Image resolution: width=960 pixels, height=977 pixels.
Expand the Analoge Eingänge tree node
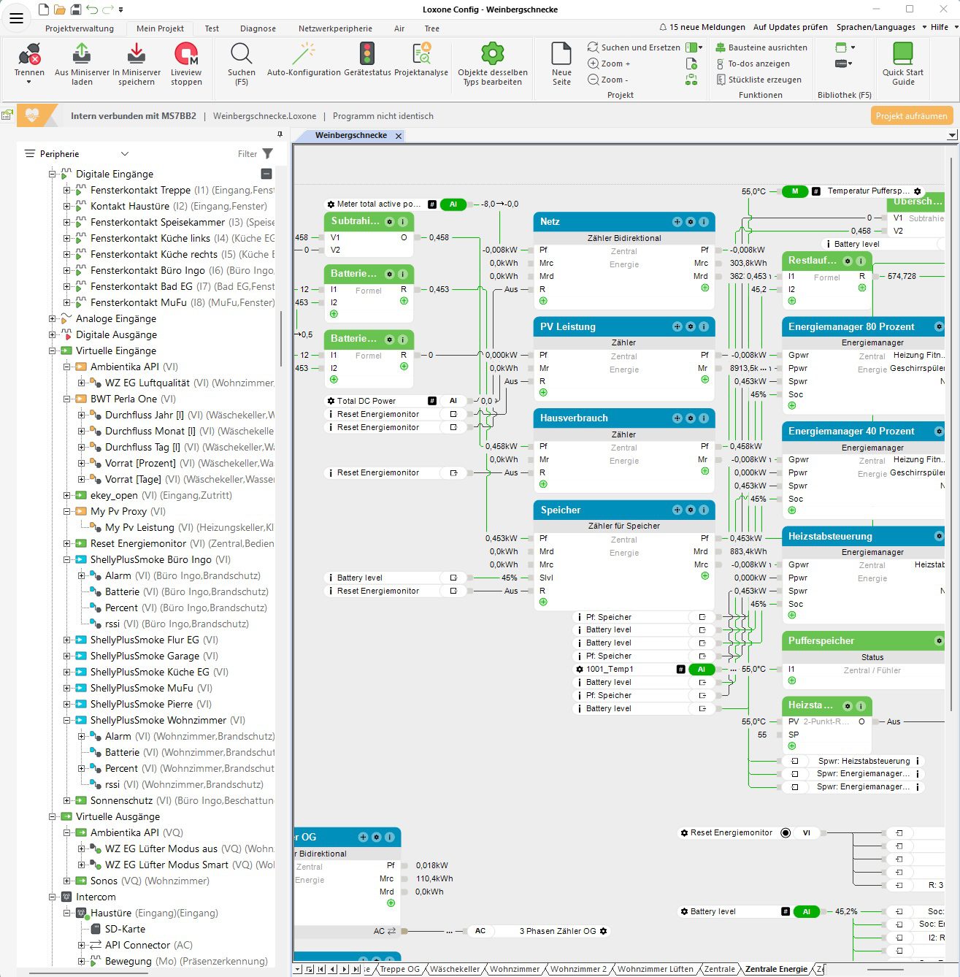pyautogui.click(x=53, y=319)
